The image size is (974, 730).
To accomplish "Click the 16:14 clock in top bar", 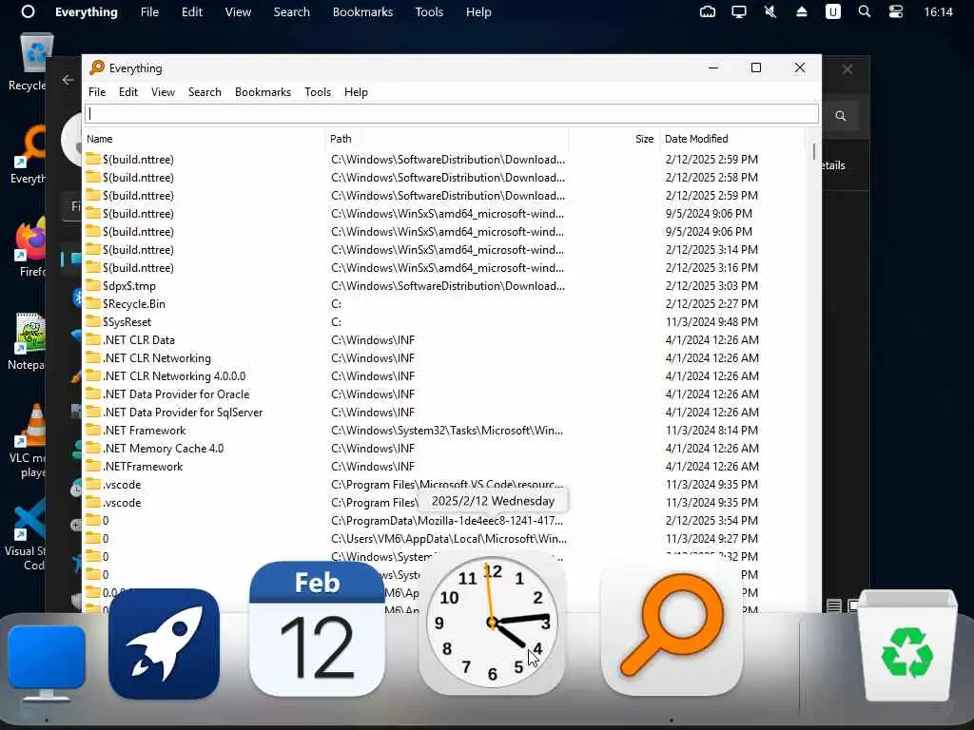I will pyautogui.click(x=938, y=11).
